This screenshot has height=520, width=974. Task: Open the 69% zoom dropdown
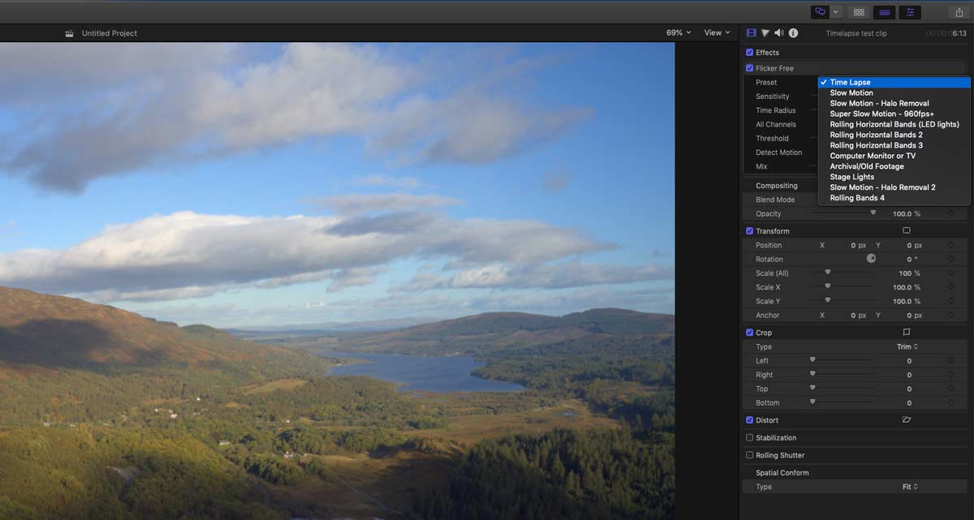[x=679, y=32]
